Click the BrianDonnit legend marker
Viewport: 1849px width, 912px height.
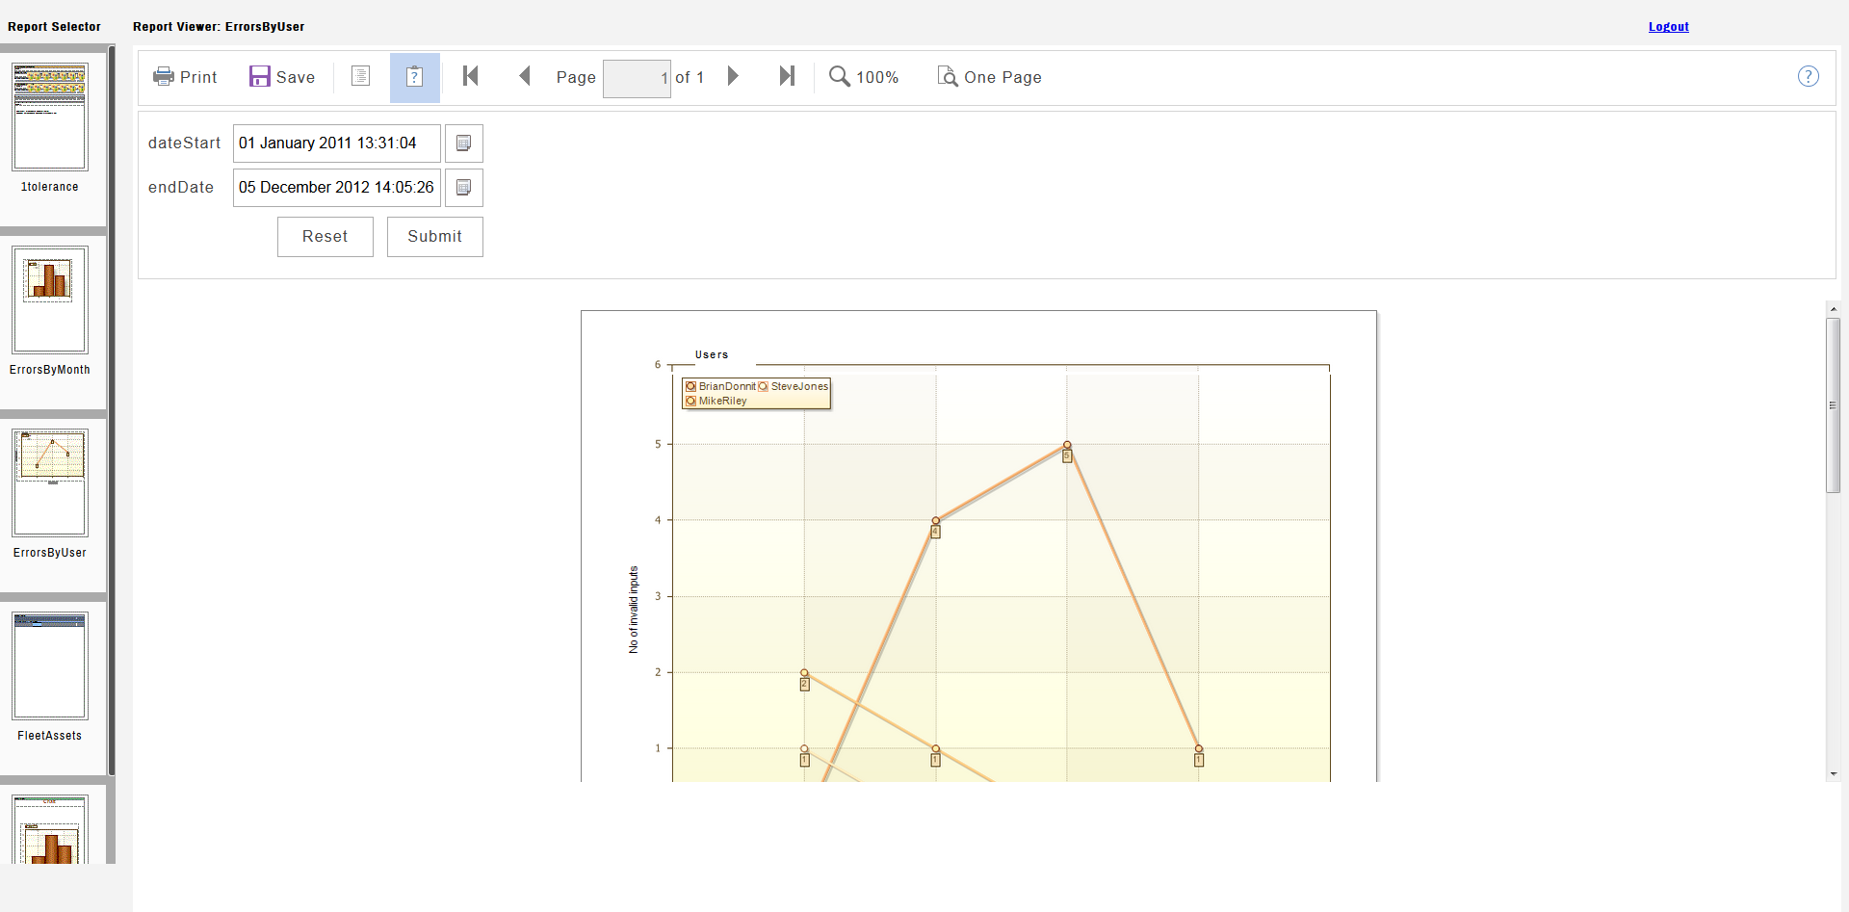tap(690, 386)
